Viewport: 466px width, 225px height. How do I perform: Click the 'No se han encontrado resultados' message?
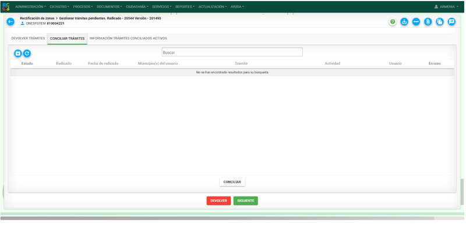coord(232,72)
